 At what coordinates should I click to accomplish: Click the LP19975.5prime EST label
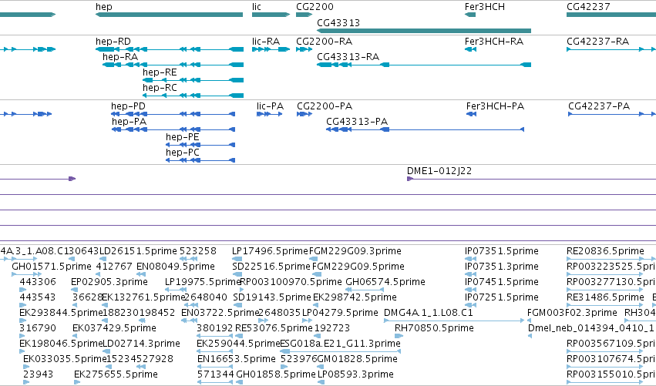203,282
